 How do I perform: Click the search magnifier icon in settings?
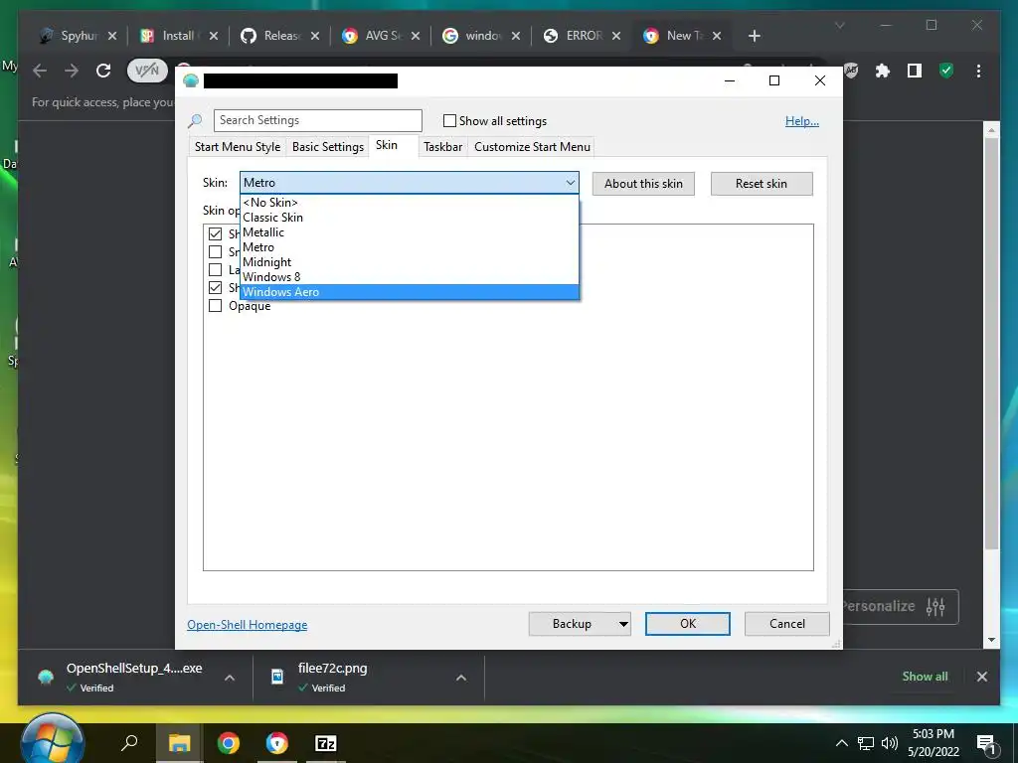point(195,120)
